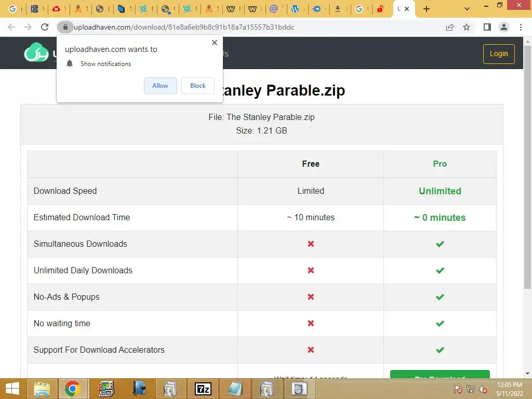This screenshot has height=399, width=532.
Task: Open the browser side panel icon
Action: [487, 27]
